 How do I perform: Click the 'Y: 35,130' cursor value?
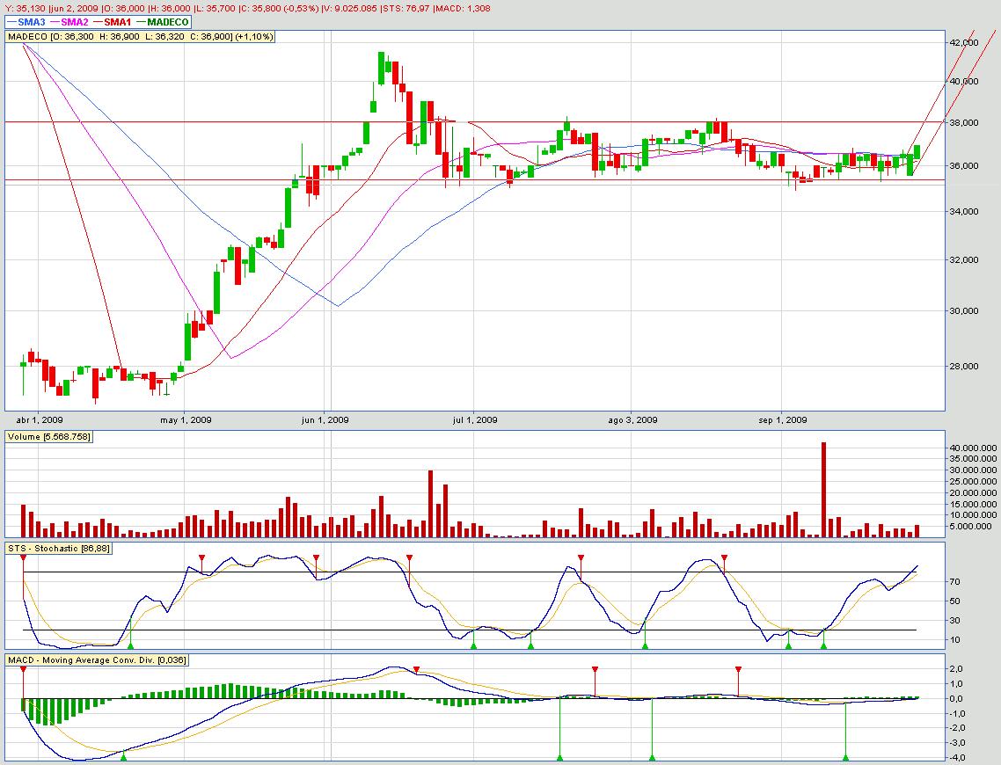(25, 8)
